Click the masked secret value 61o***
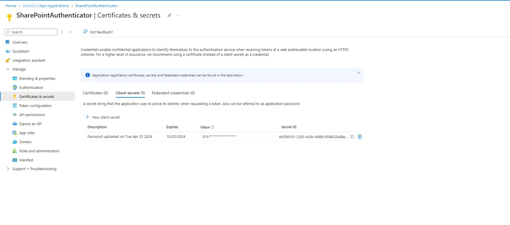Image resolution: width=510 pixels, height=225 pixels. (219, 136)
